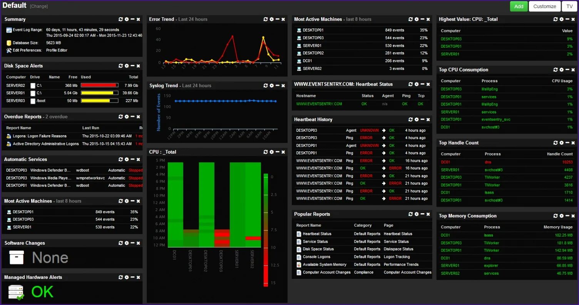The width and height of the screenshot is (579, 305).
Task: Open settings of Top Handle Count panel
Action: [x=561, y=143]
